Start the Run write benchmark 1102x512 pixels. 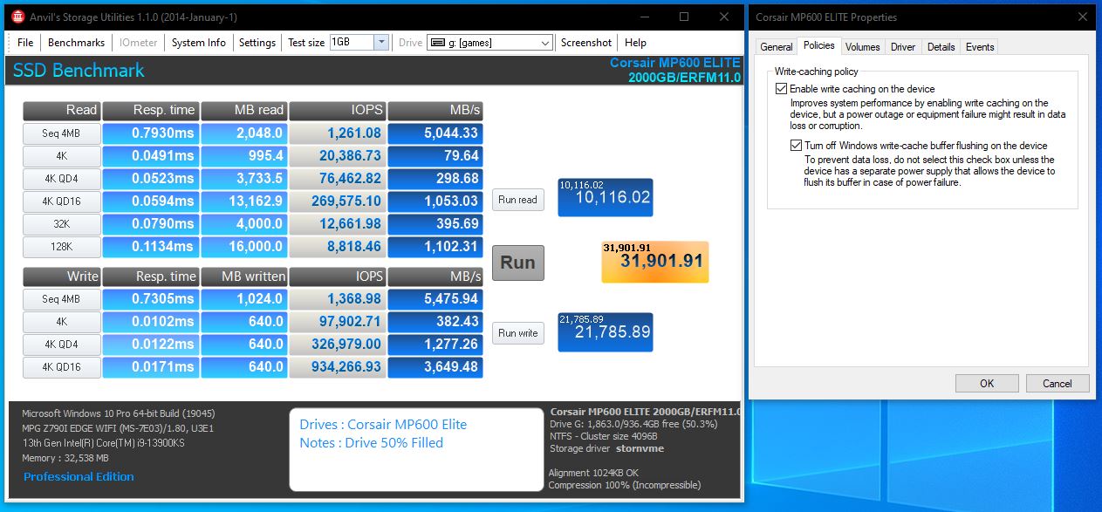pyautogui.click(x=517, y=333)
